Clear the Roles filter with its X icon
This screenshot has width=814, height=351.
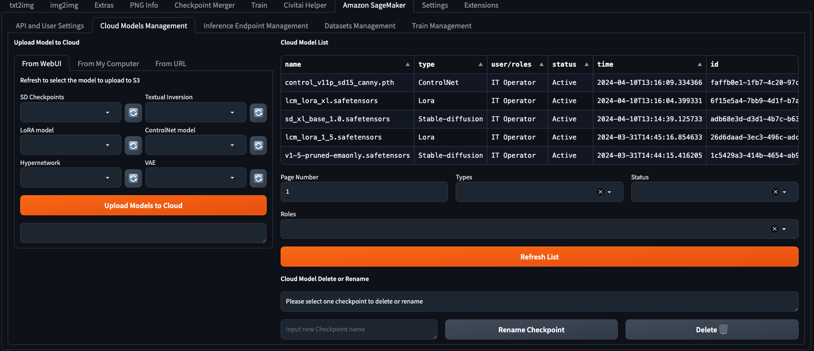pos(774,229)
